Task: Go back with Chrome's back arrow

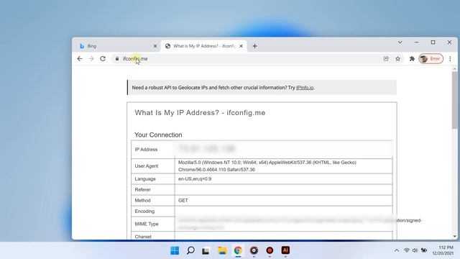Action: [x=80, y=59]
